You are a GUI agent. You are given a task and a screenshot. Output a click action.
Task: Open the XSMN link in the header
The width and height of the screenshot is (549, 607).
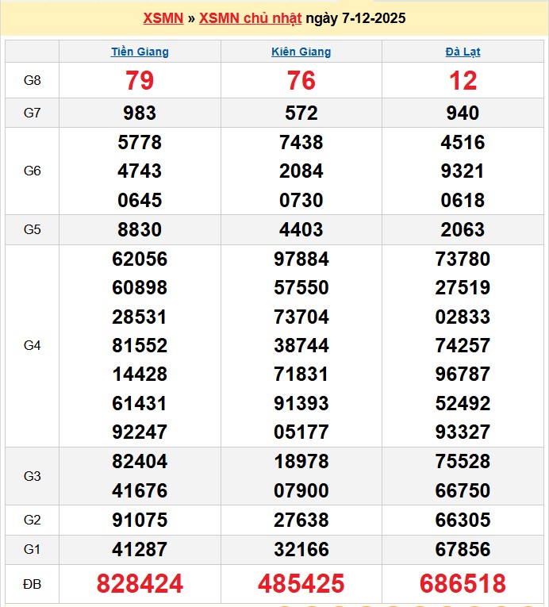163,18
